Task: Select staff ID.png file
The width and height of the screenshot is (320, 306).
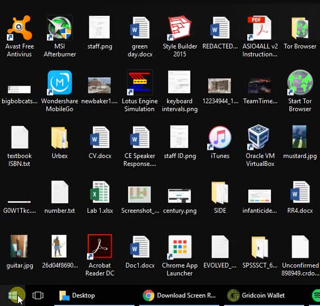Action: (x=179, y=137)
